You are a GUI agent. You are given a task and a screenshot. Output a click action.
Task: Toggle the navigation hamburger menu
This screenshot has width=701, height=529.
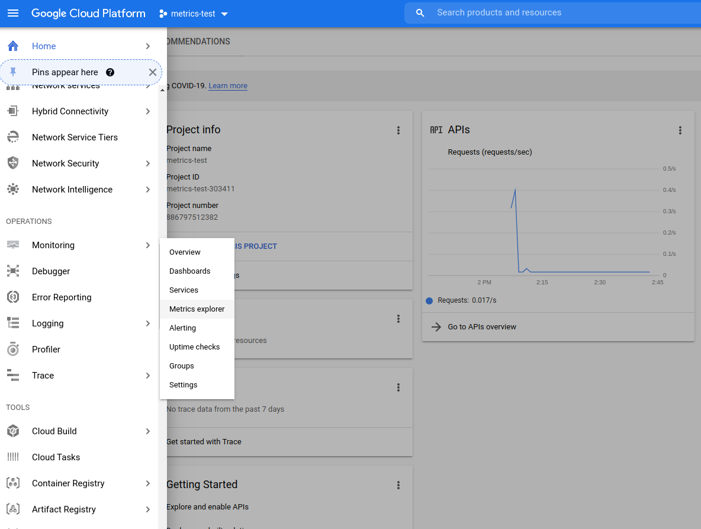pyautogui.click(x=13, y=13)
